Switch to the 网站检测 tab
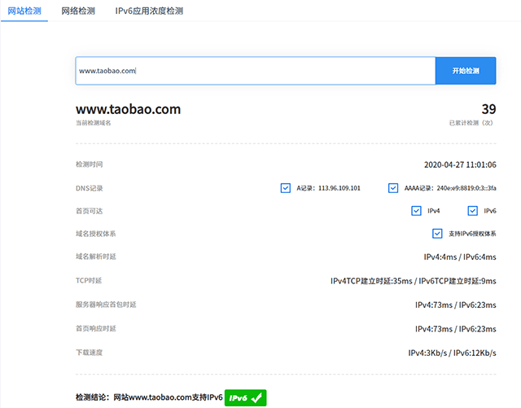521x408 pixels. 24,11
